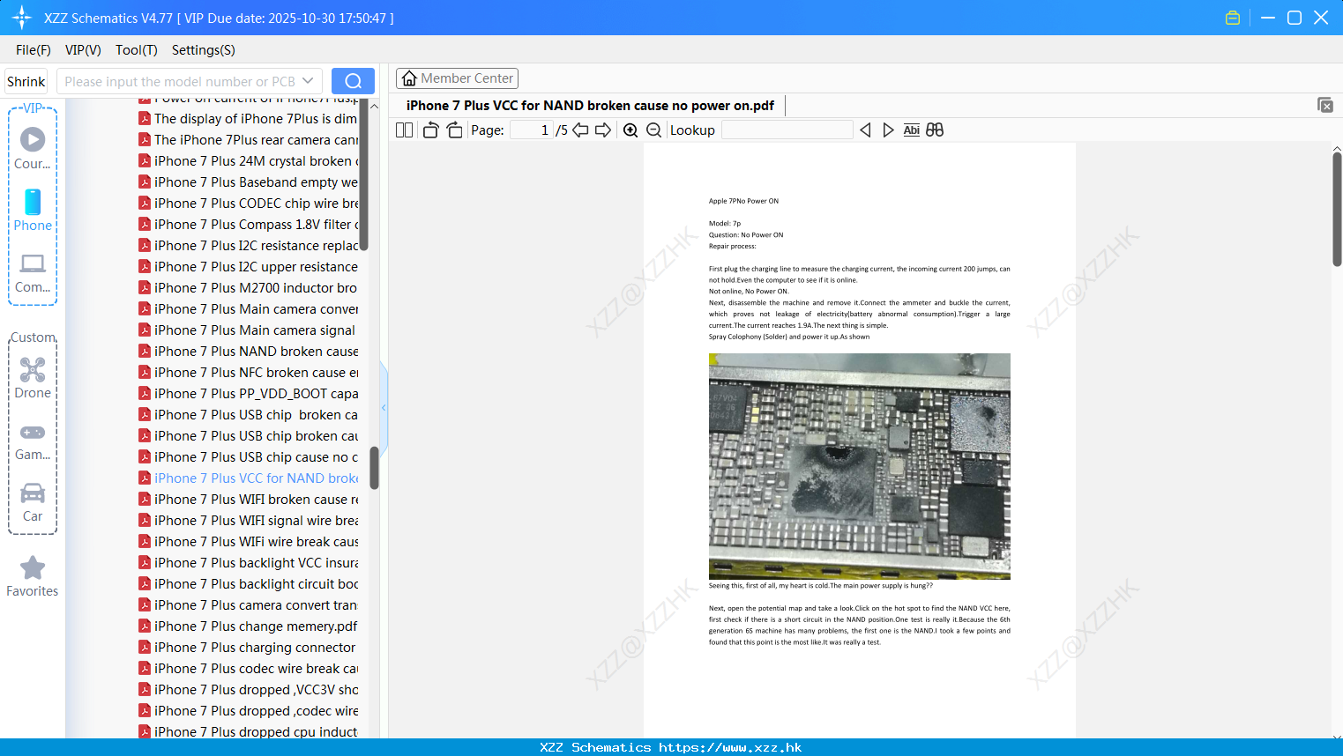The width and height of the screenshot is (1343, 756).
Task: Click the Lookup text field
Action: 787,130
